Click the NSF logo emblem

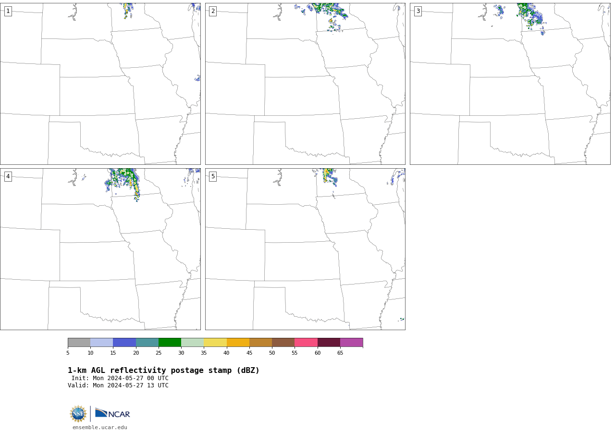coord(78,414)
